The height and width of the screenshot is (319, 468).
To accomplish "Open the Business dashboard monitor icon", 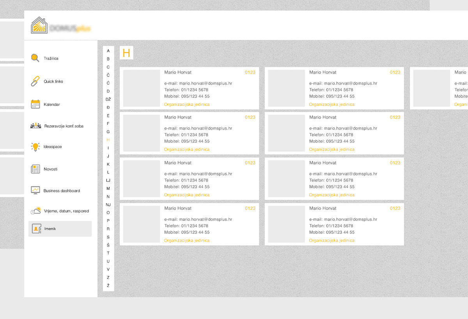I will pos(35,190).
